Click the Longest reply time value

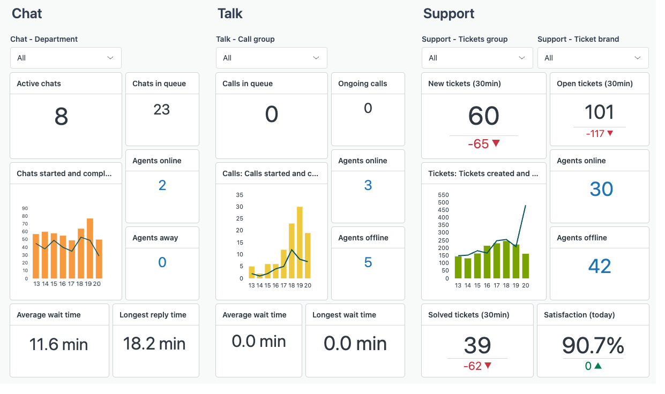click(x=155, y=345)
